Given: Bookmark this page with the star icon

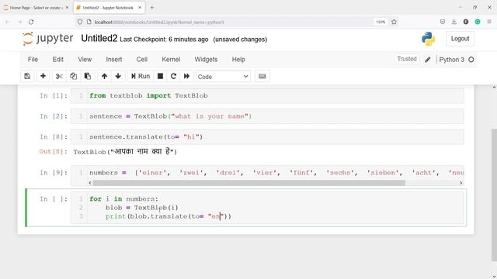Looking at the screenshot, I should coord(394,22).
